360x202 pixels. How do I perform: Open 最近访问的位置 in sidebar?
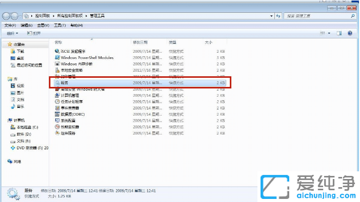pos(26,65)
